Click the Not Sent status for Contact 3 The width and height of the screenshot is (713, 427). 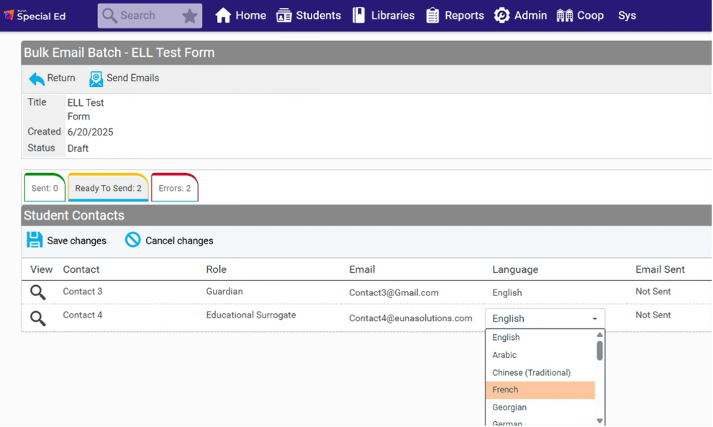(x=653, y=292)
